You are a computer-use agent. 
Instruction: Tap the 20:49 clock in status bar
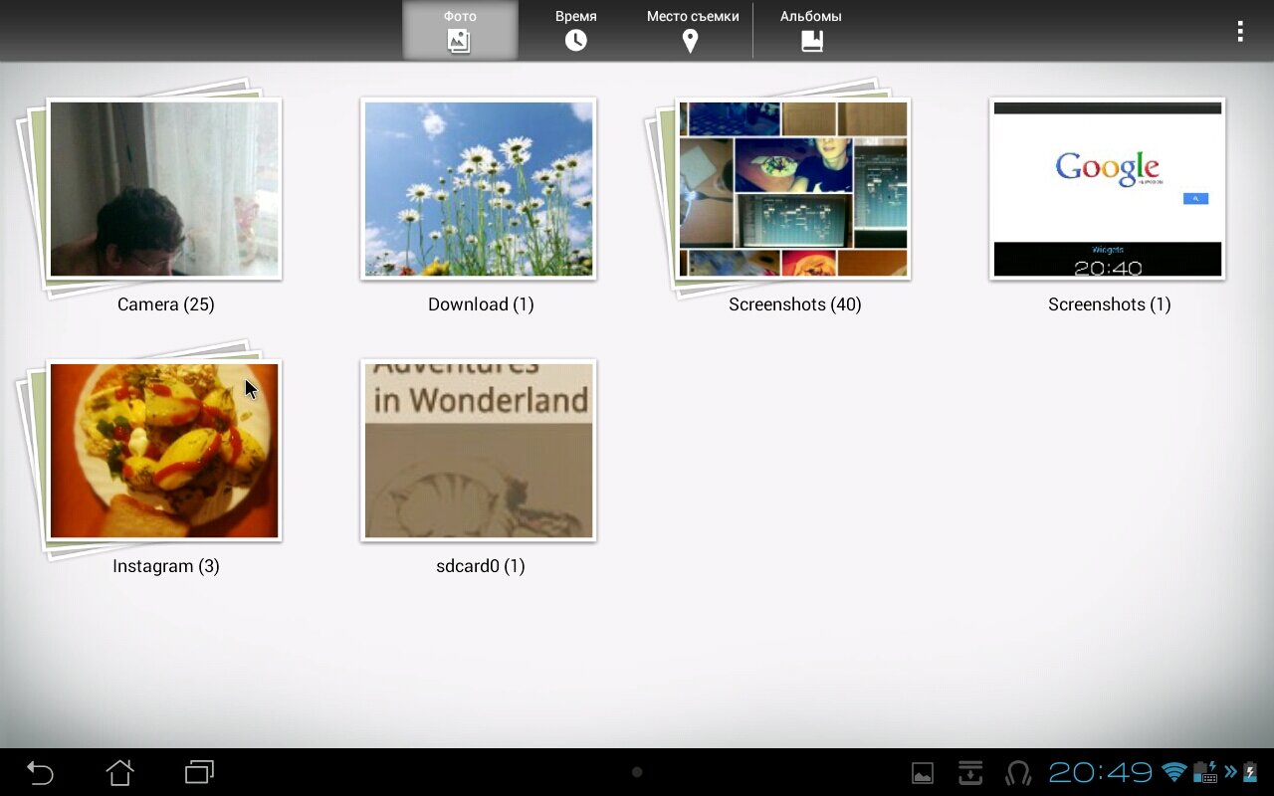coord(1100,772)
